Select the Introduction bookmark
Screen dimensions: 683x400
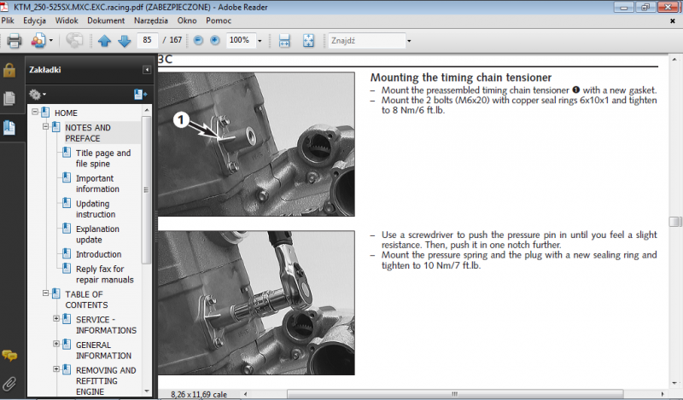(x=98, y=254)
